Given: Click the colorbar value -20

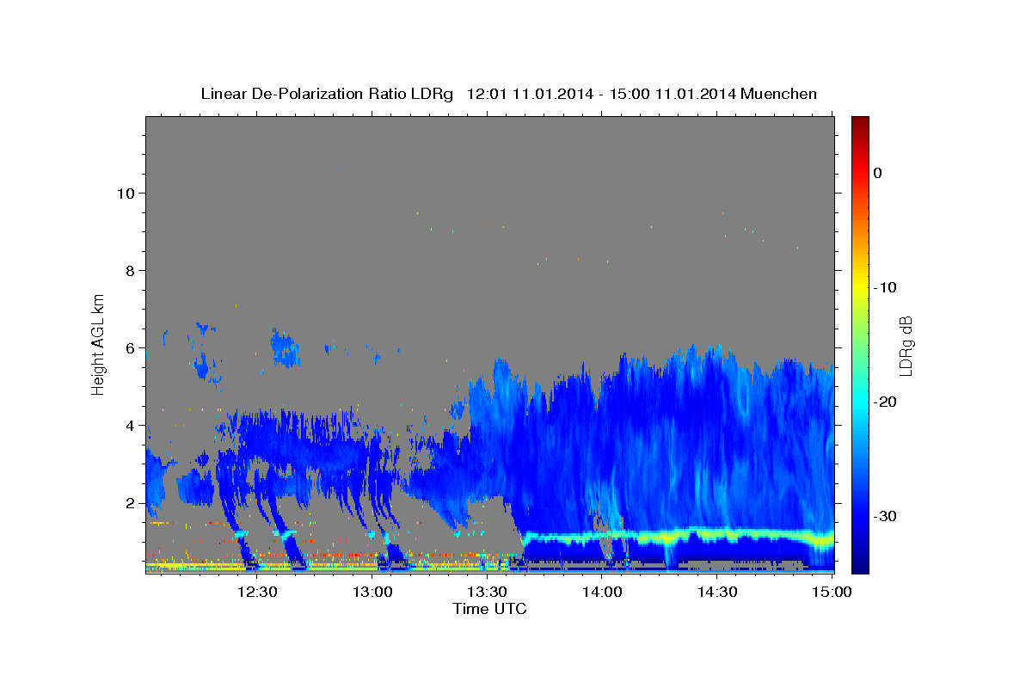Looking at the screenshot, I should 886,402.
